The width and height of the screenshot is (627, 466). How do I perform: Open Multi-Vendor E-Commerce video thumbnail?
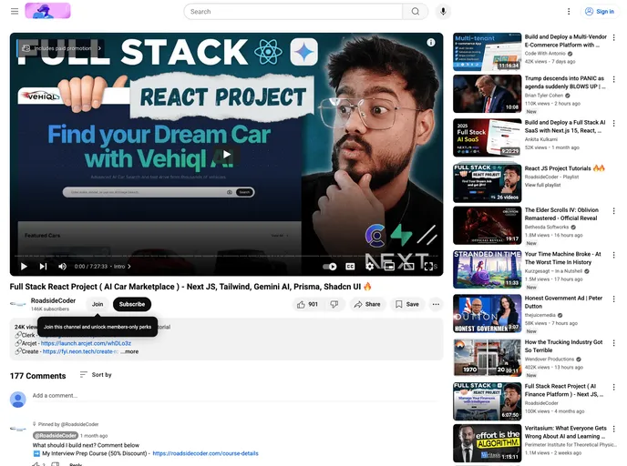point(487,52)
